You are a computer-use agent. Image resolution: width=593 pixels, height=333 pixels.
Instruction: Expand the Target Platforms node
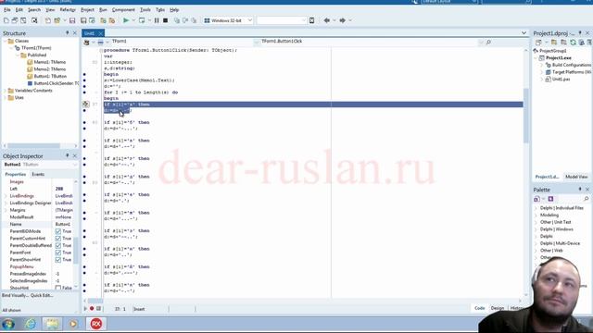541,72
